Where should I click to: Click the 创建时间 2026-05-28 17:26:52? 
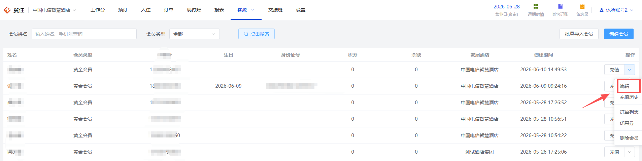point(543,103)
